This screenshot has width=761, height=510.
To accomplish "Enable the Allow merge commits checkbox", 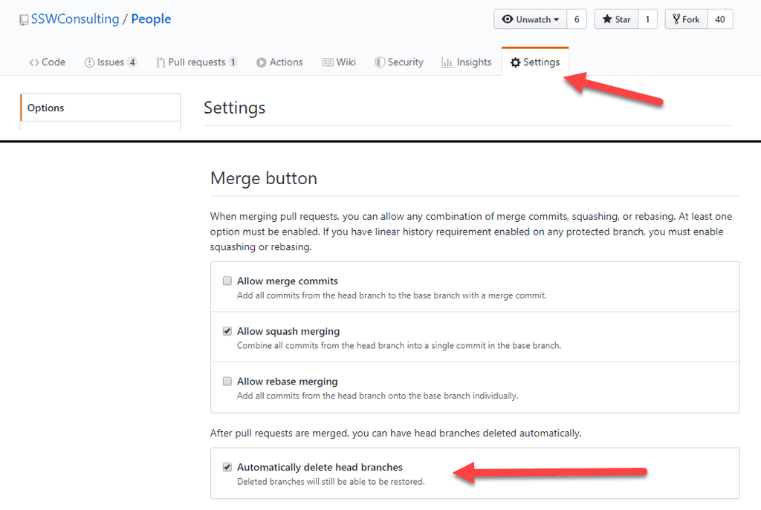I will [x=227, y=281].
